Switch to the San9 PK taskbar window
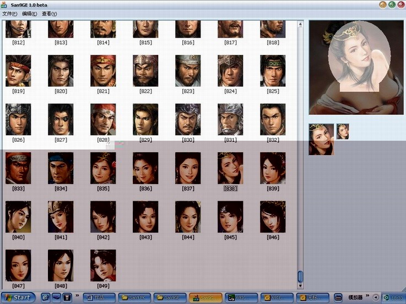 tap(135, 297)
